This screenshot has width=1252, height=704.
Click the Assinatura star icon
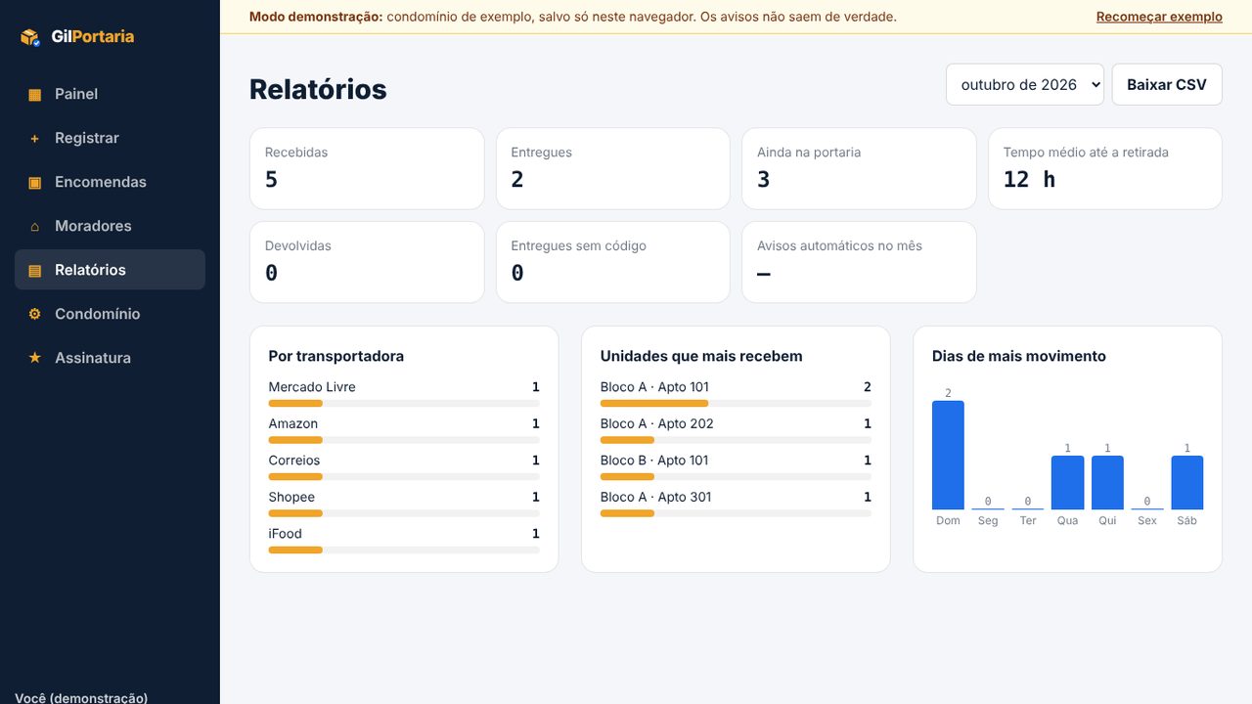click(35, 358)
